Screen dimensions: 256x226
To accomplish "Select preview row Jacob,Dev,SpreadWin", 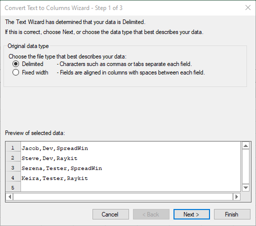I will point(54,148).
